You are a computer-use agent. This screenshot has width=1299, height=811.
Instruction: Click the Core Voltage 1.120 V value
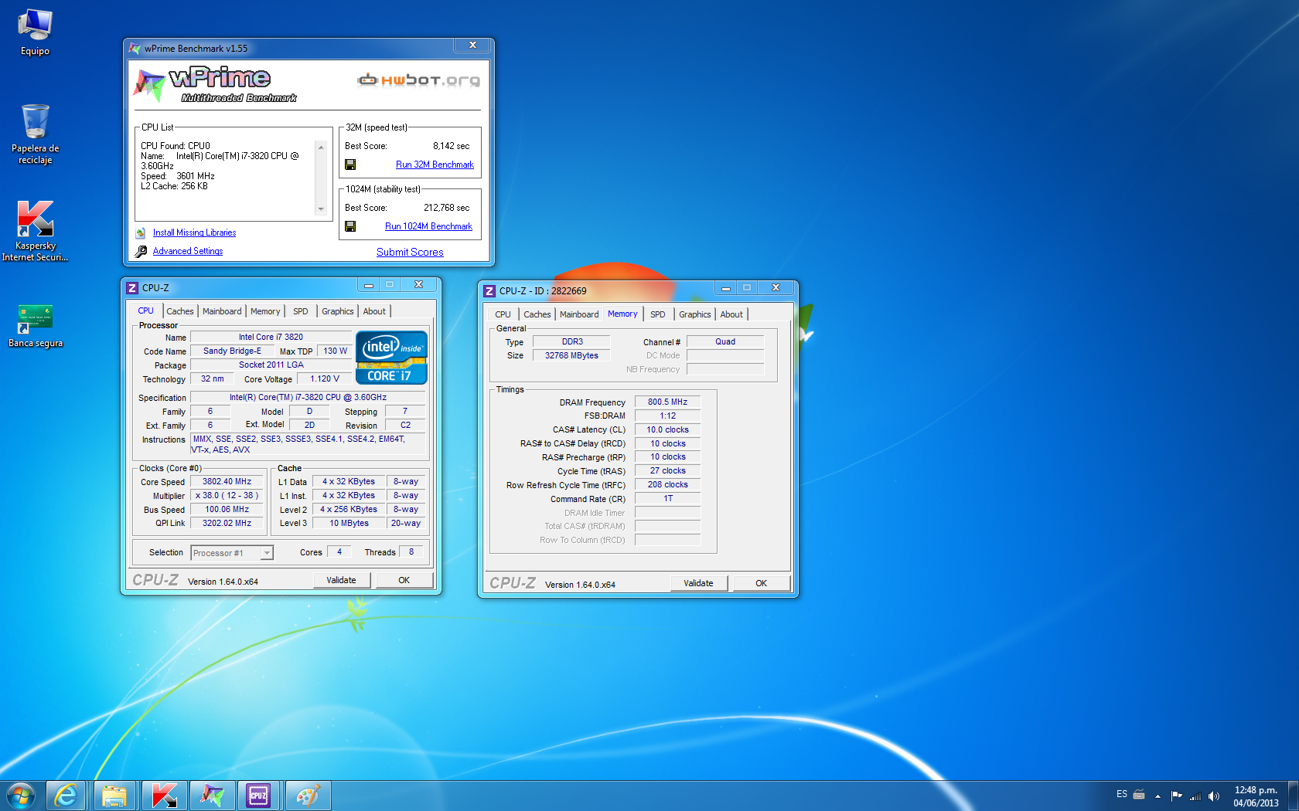point(325,378)
